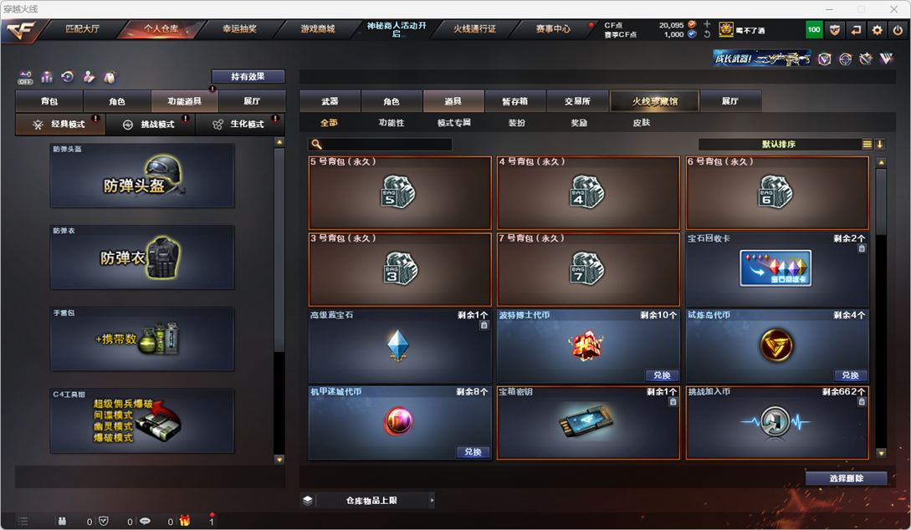911x530 pixels.
Task: Toggle list view icon beside 默认排序
Action: [x=867, y=144]
